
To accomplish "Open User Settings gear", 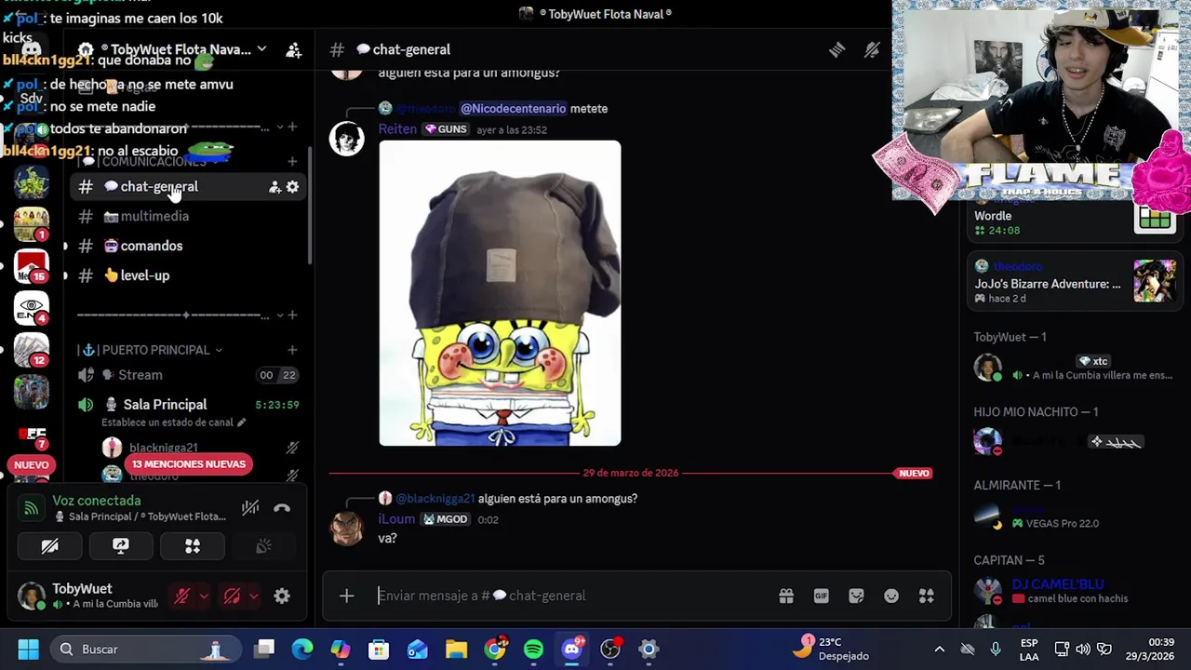I will coord(282,596).
